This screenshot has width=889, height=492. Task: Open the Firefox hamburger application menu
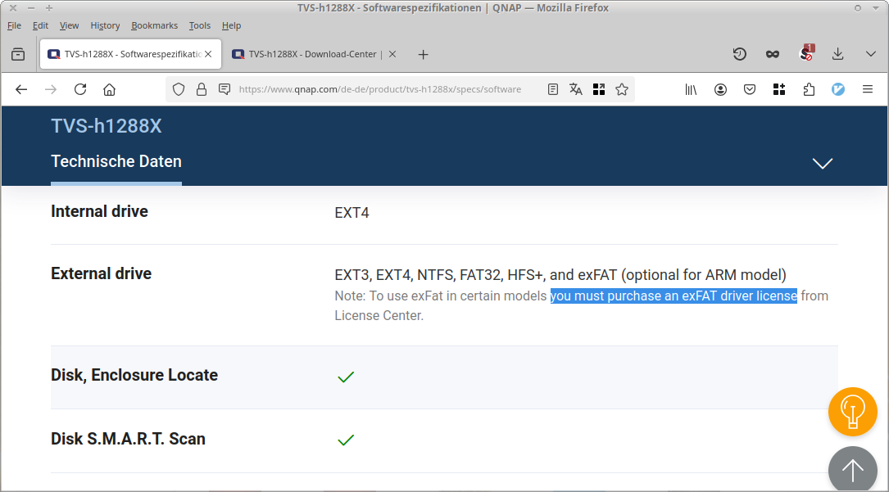click(868, 89)
